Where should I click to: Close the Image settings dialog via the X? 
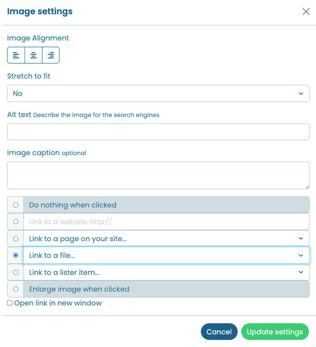(x=306, y=11)
